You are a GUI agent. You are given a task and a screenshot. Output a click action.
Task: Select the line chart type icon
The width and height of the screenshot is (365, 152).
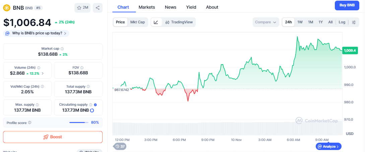point(156,22)
